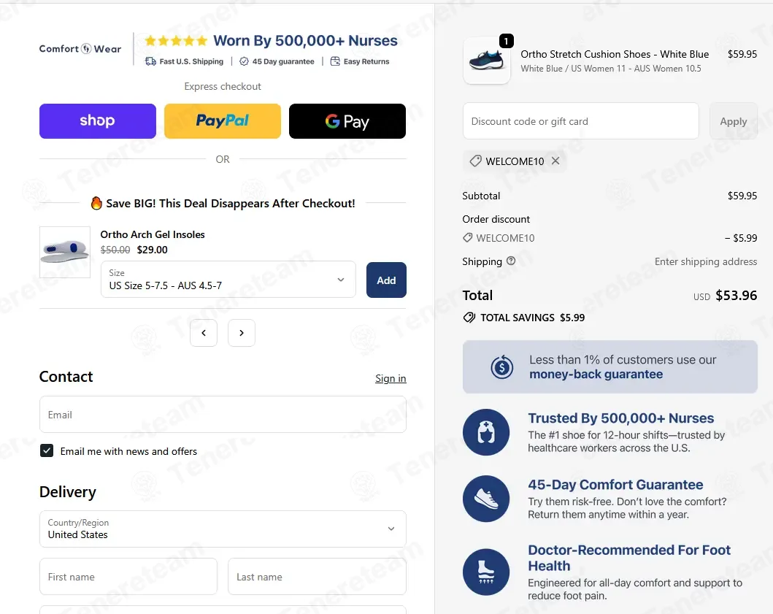Remove the WELCOME10 discount code
The width and height of the screenshot is (773, 614).
[x=555, y=161]
